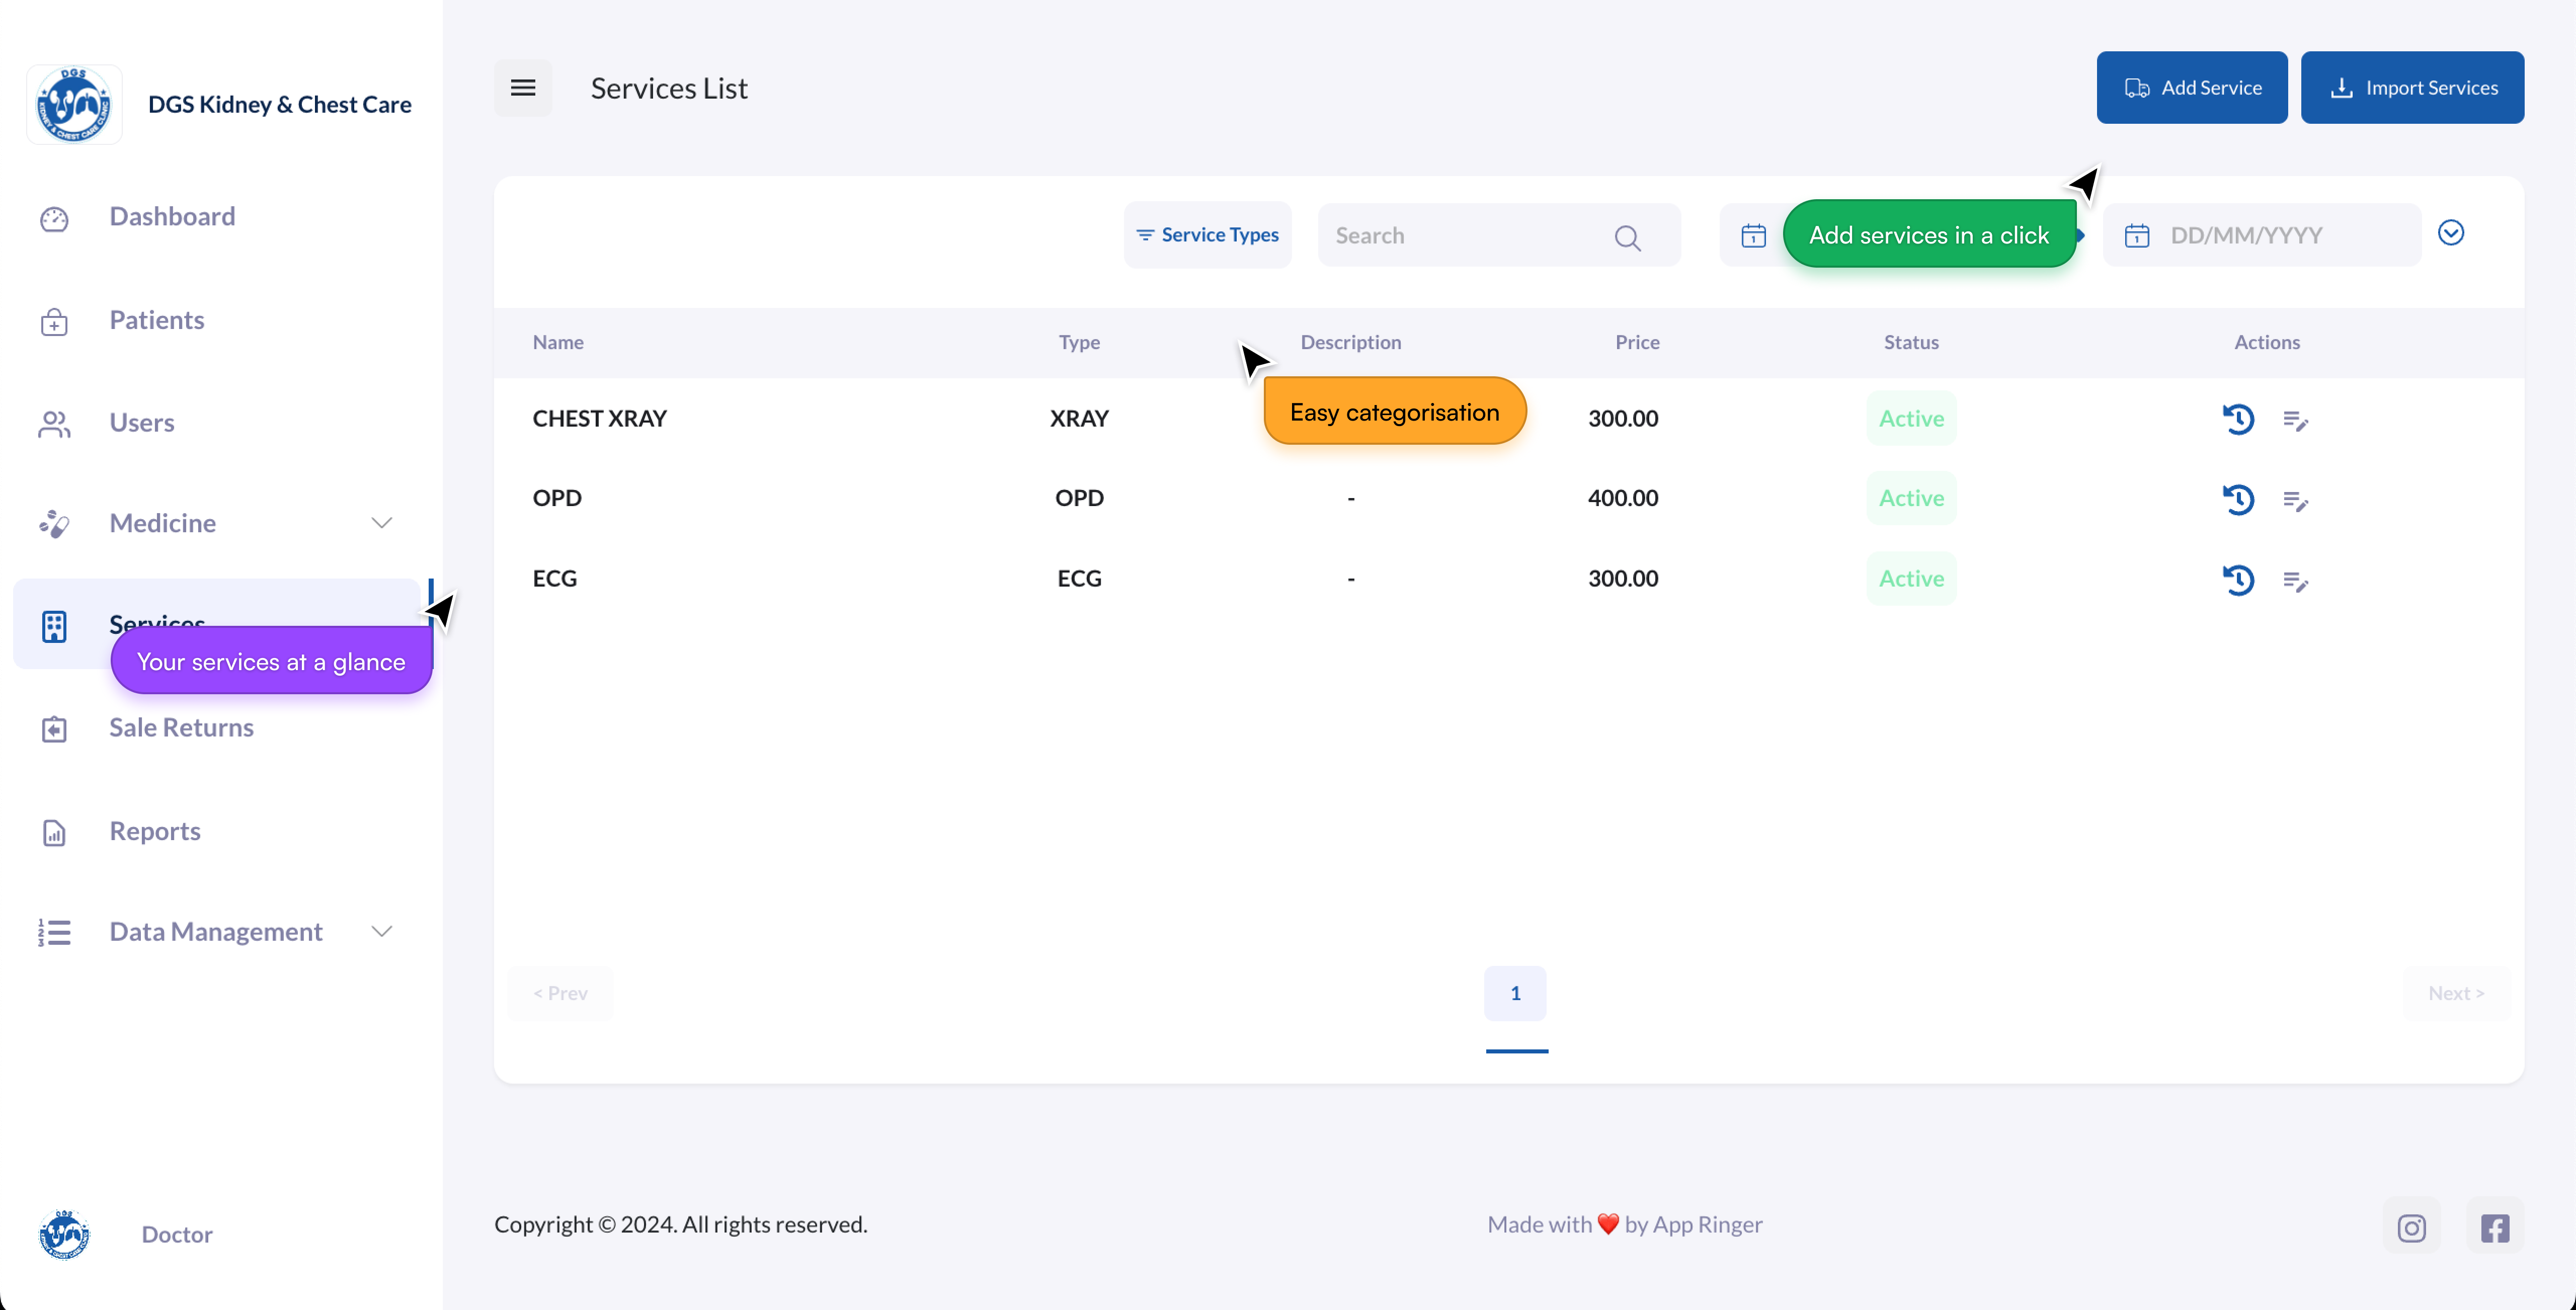The image size is (2576, 1310).
Task: Edit the CHEST XRAY service entry
Action: coord(2295,420)
